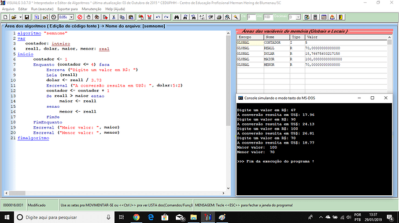
Task: Click the warning triangle icon
Action: coord(332,17)
